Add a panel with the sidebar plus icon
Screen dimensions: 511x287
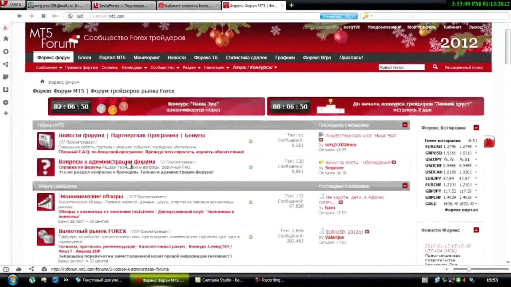tap(6, 113)
